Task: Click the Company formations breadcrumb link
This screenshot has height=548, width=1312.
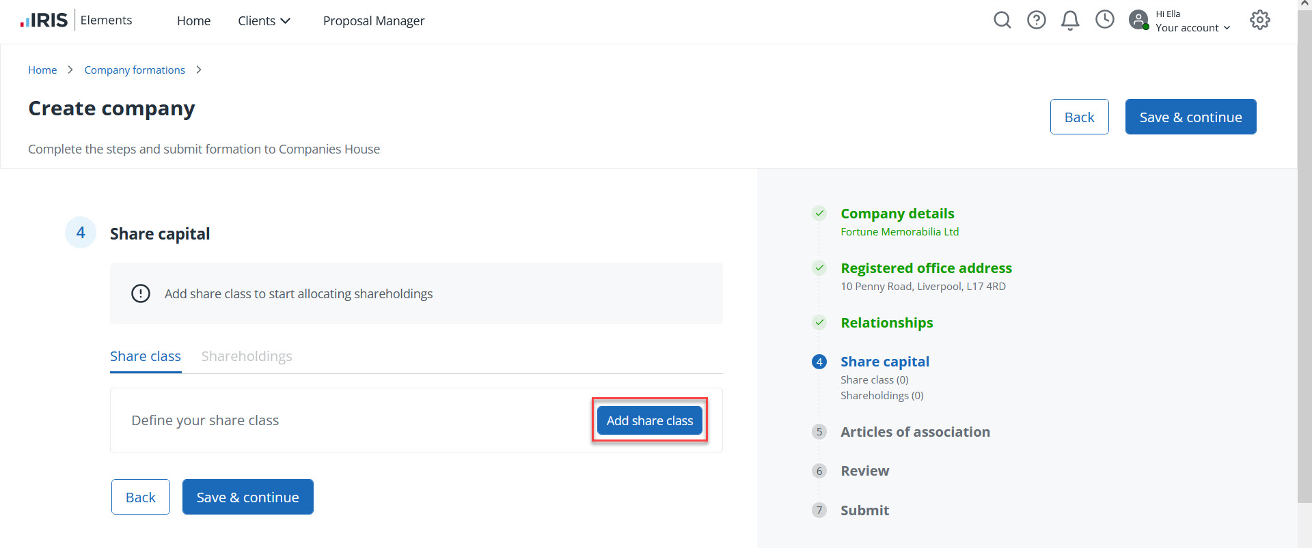Action: 135,70
